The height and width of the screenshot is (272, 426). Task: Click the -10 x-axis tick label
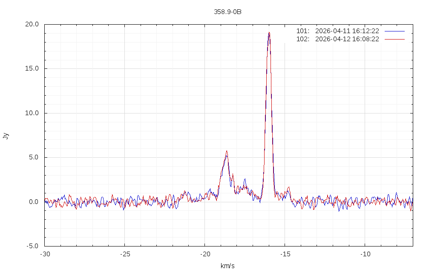coord(365,254)
